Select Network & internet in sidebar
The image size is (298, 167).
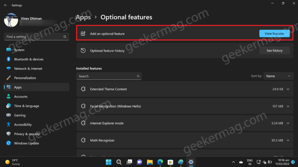pyautogui.click(x=28, y=69)
